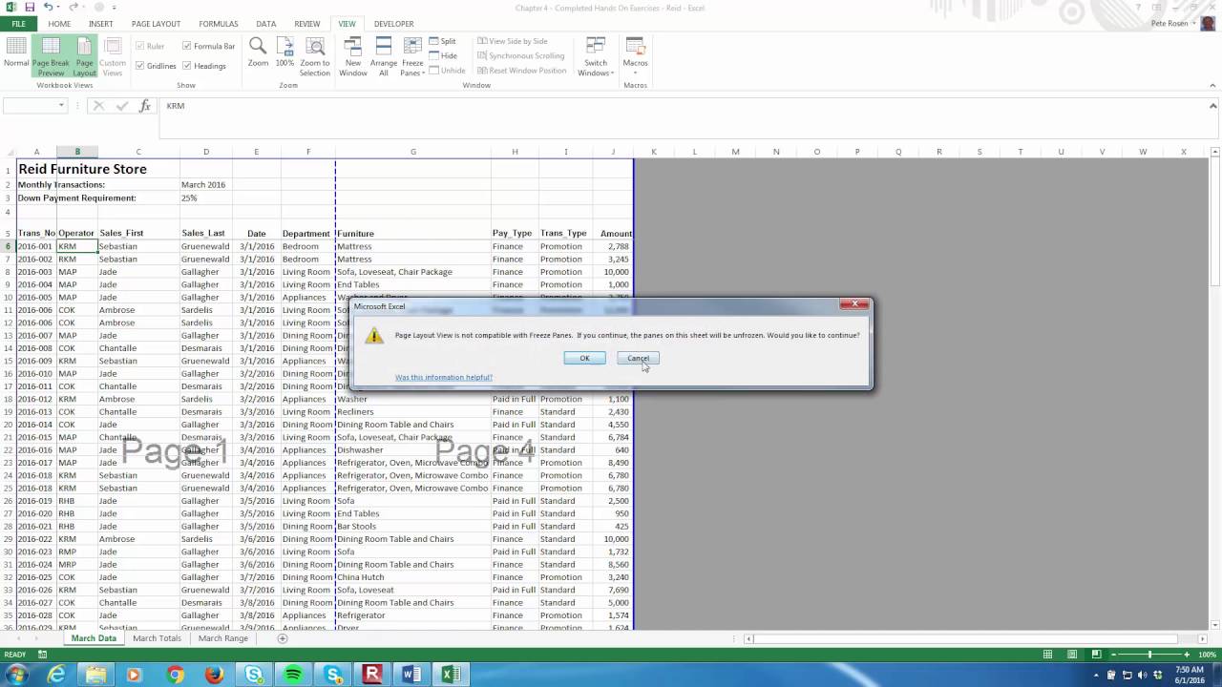Viewport: 1222px width, 687px height.
Task: Click Cancel in the Excel dialog
Action: click(x=638, y=358)
